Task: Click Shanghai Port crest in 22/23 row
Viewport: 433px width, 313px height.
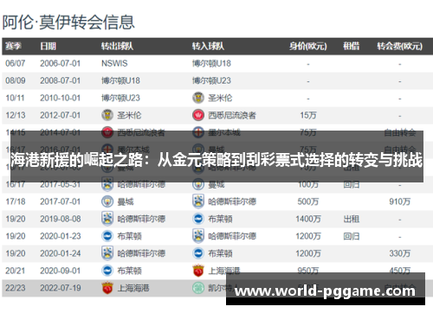Action: click(107, 288)
